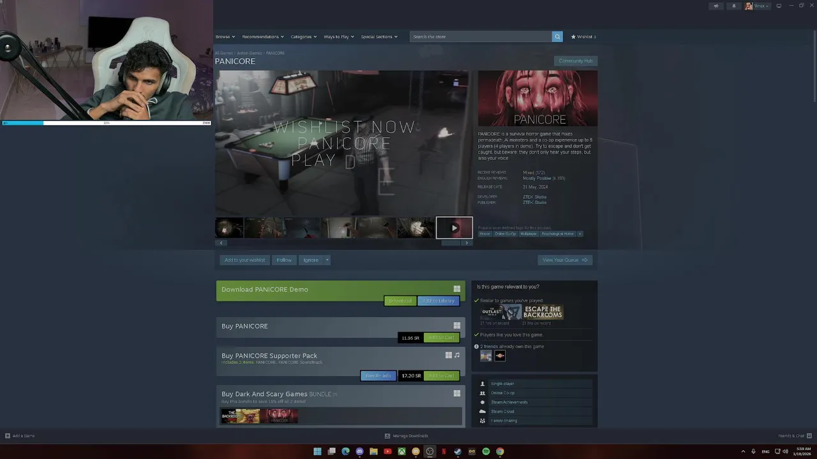This screenshot has height=459, width=817.
Task: Open Spotify from taskbar
Action: [486, 451]
